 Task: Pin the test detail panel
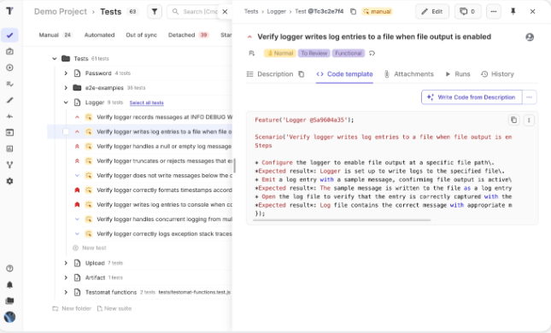[513, 12]
